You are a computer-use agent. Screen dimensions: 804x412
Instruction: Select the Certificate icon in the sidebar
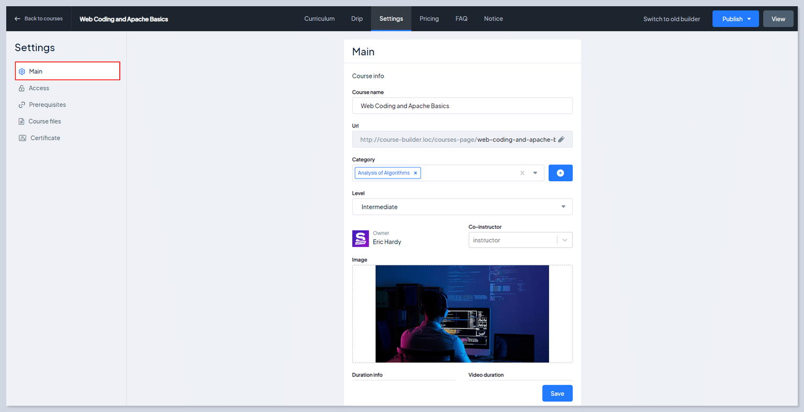(x=22, y=138)
